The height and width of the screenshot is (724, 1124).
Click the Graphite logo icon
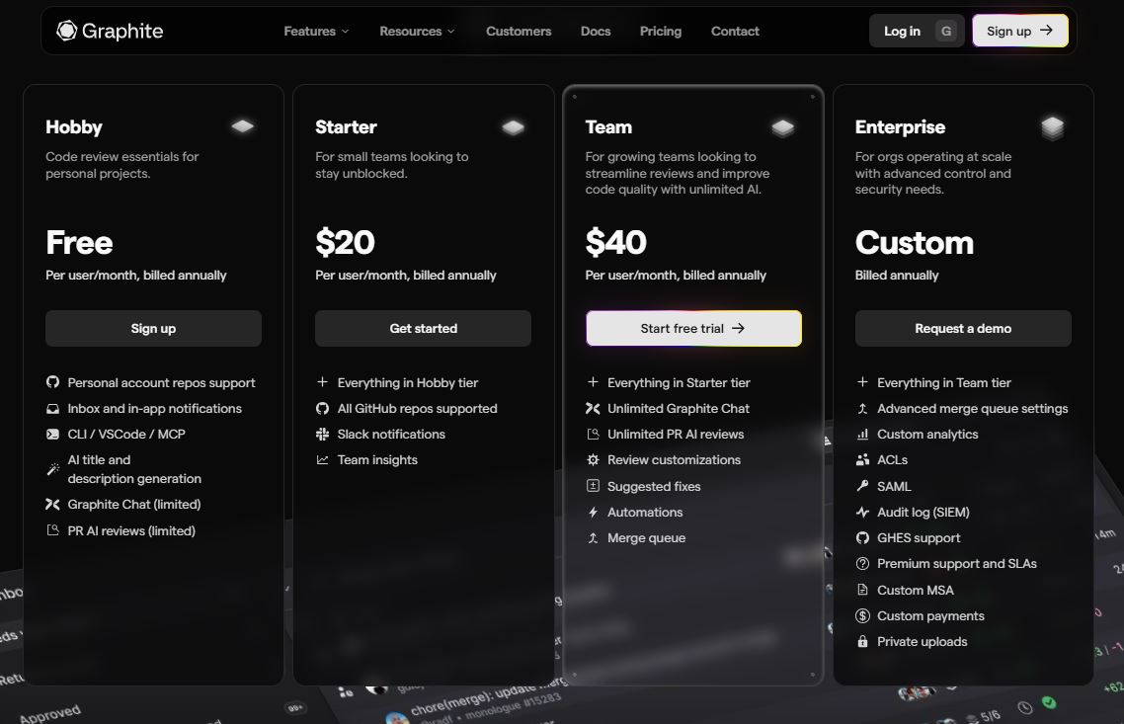pyautogui.click(x=66, y=31)
